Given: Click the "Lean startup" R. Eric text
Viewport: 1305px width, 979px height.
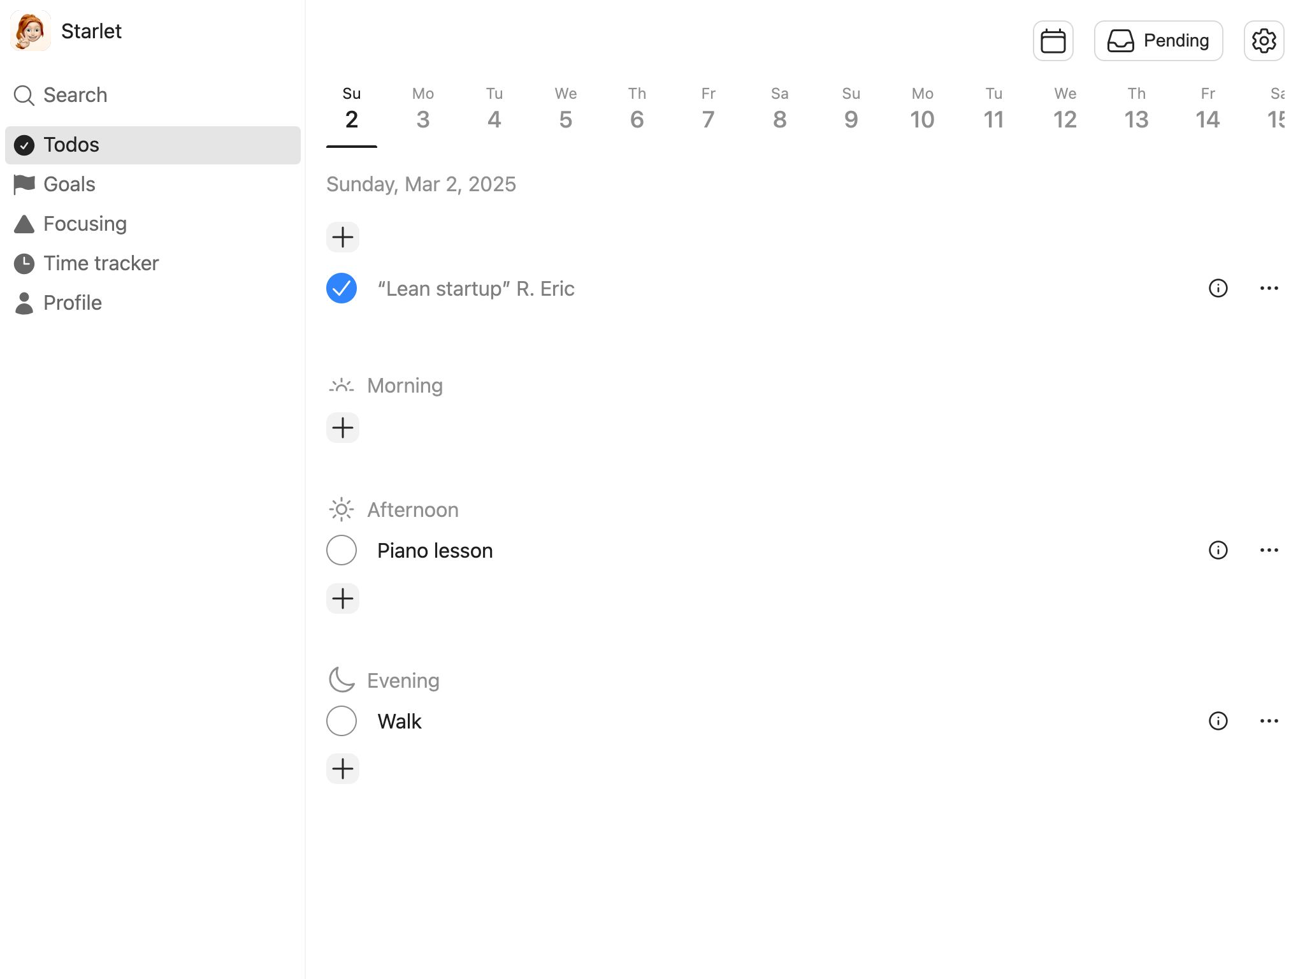Looking at the screenshot, I should 476,289.
